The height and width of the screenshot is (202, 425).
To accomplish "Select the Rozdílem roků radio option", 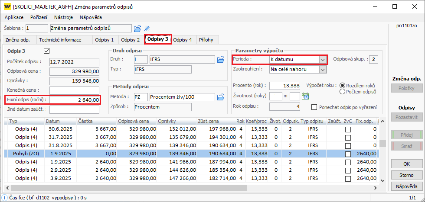I will [x=342, y=86].
